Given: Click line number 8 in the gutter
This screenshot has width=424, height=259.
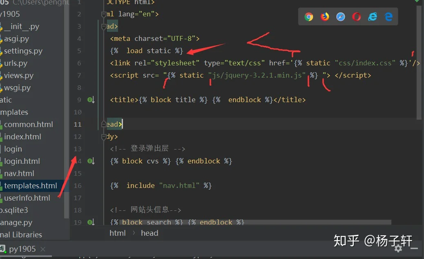Looking at the screenshot, I should click(x=79, y=87).
